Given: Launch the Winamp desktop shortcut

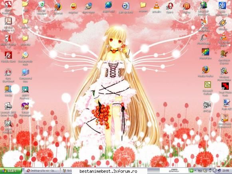Looking at the screenshot, I should pyautogui.click(x=222, y=23).
